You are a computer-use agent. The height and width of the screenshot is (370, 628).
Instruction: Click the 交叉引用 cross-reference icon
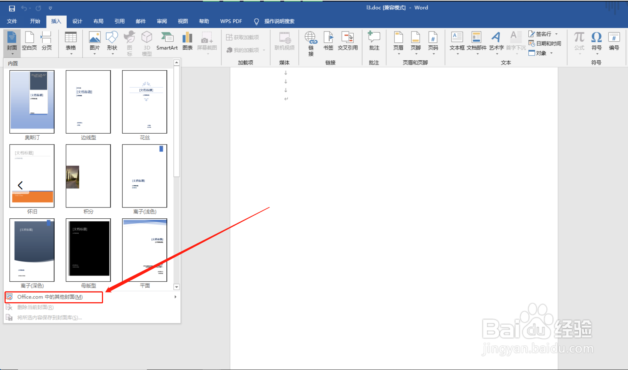[348, 38]
